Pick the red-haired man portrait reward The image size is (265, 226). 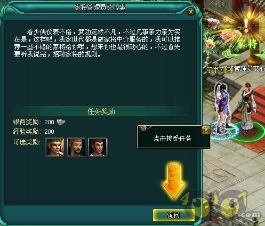98,147
